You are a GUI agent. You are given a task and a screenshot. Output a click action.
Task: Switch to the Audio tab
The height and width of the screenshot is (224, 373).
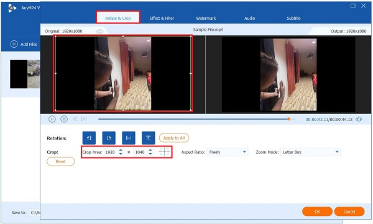pos(249,18)
